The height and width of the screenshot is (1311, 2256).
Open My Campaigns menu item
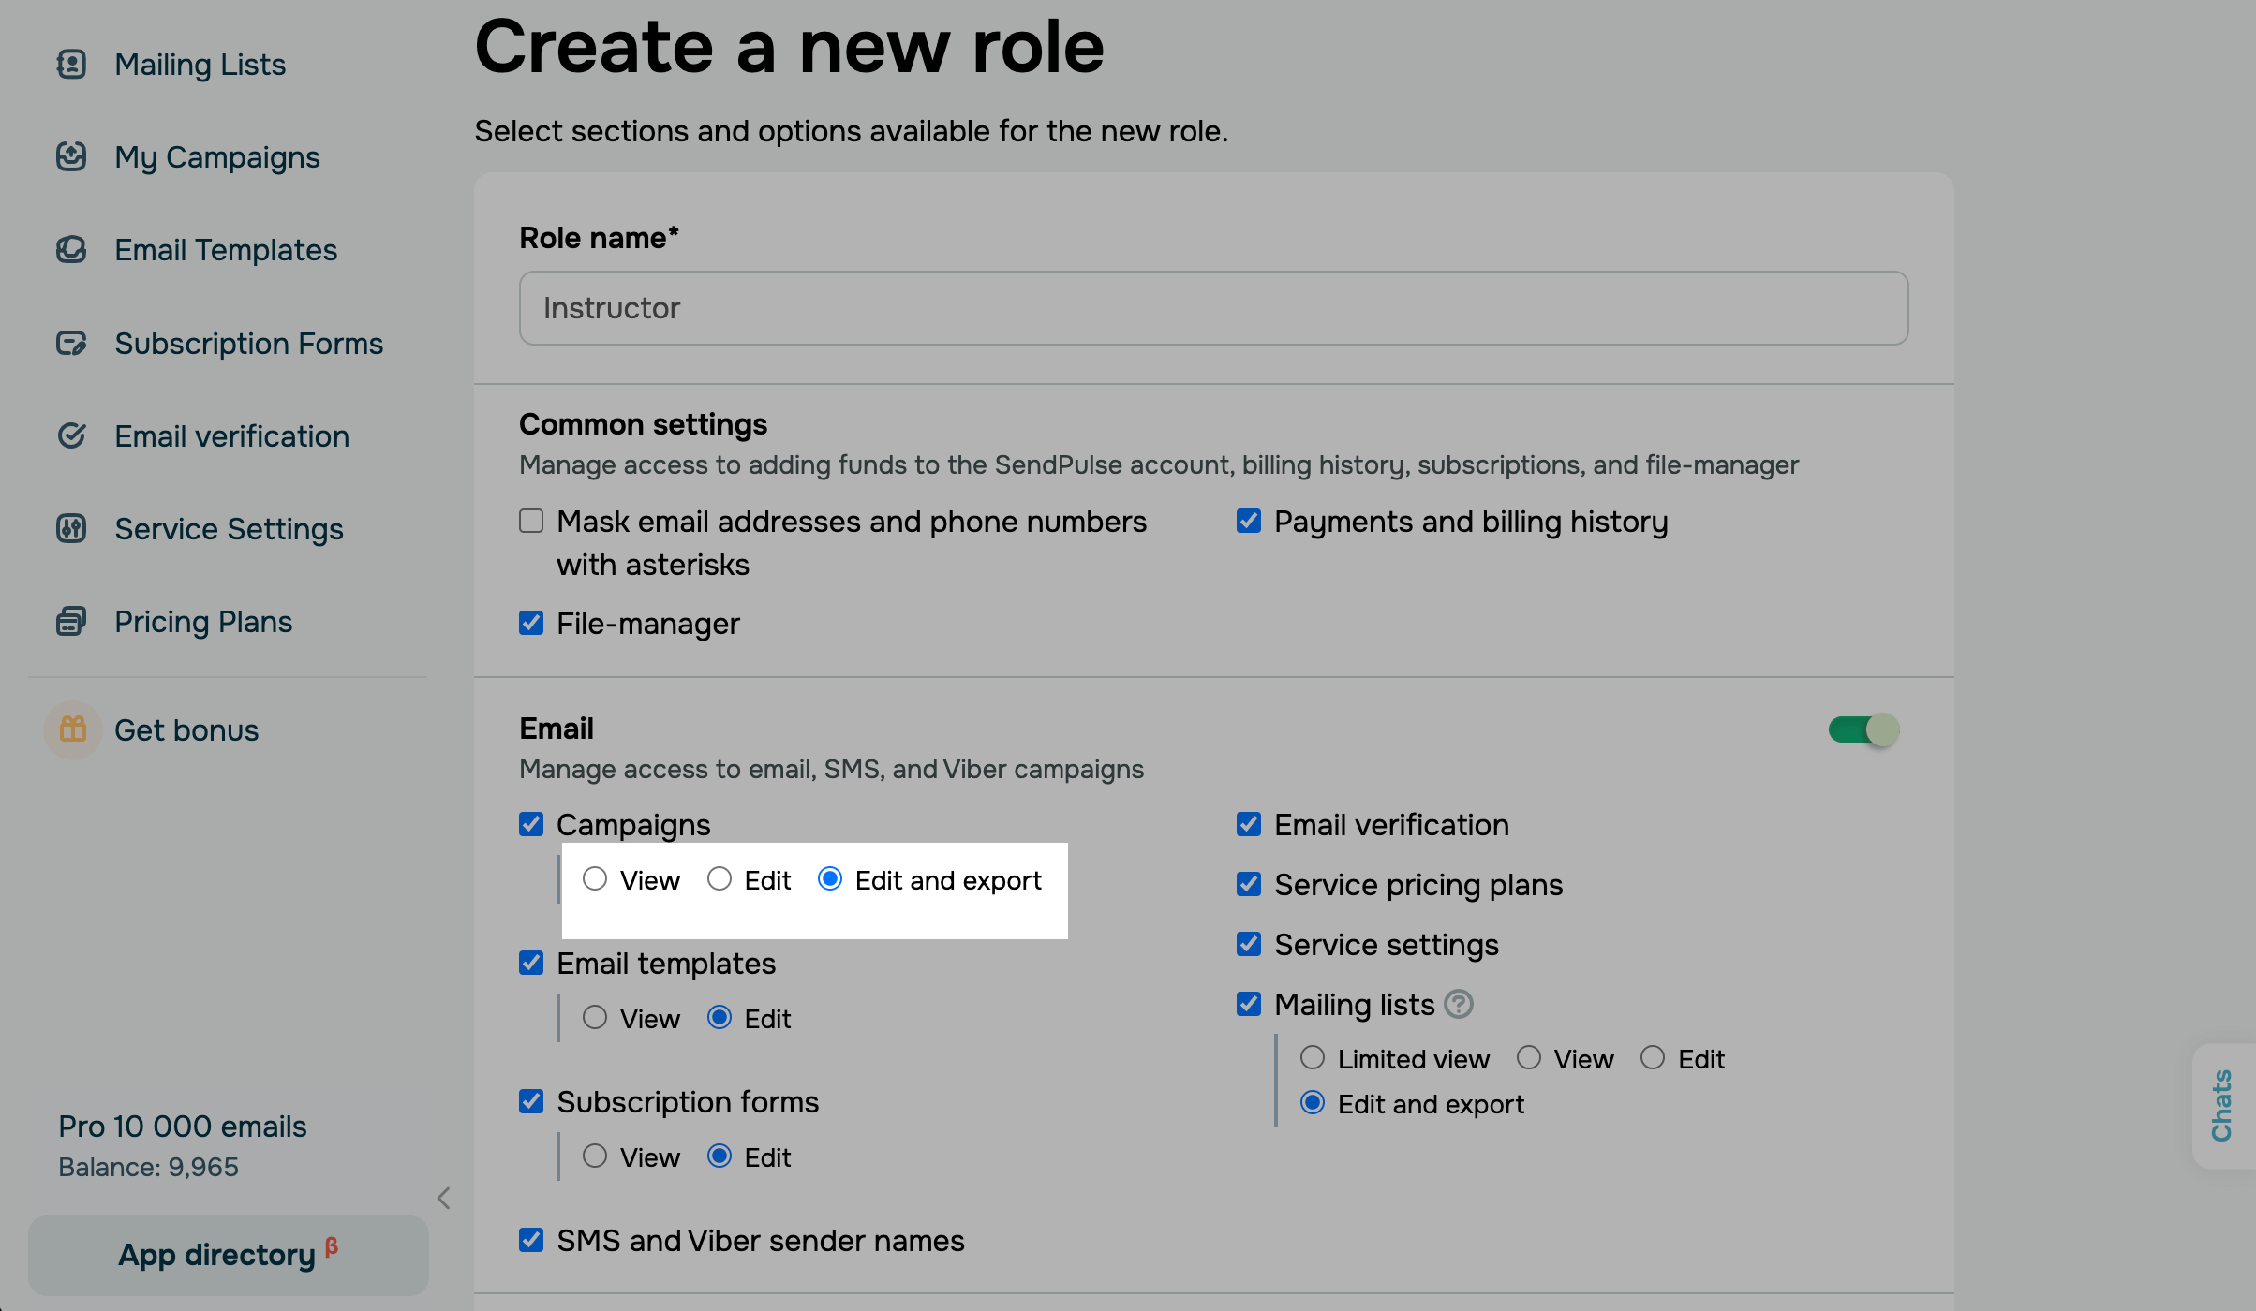coord(216,157)
